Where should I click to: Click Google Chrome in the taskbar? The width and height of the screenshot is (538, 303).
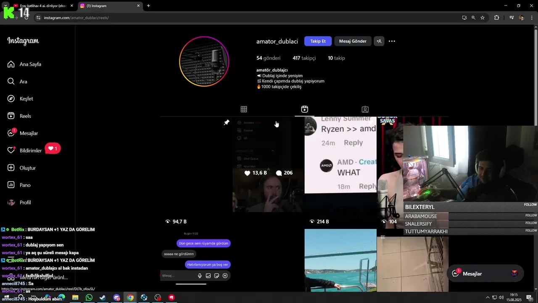130,298
